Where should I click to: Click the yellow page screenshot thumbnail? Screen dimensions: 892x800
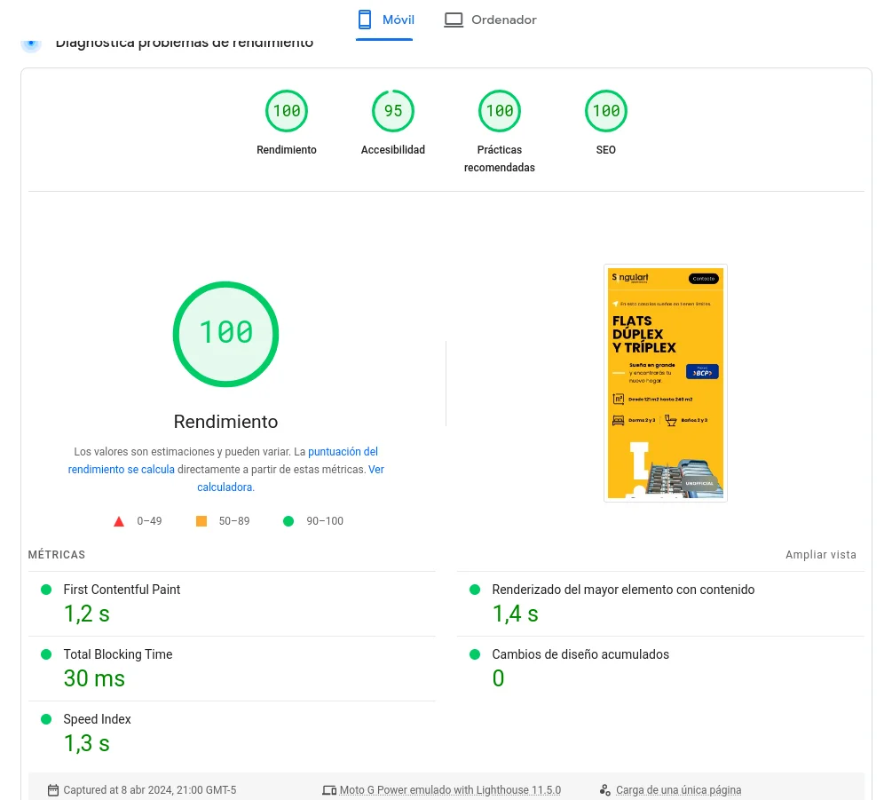pyautogui.click(x=665, y=382)
